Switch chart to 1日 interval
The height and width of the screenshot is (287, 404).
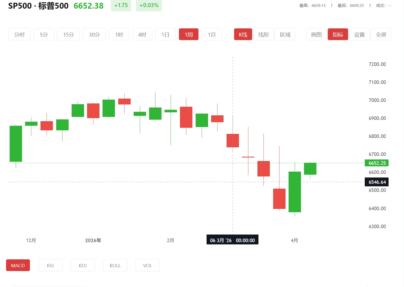click(165, 34)
